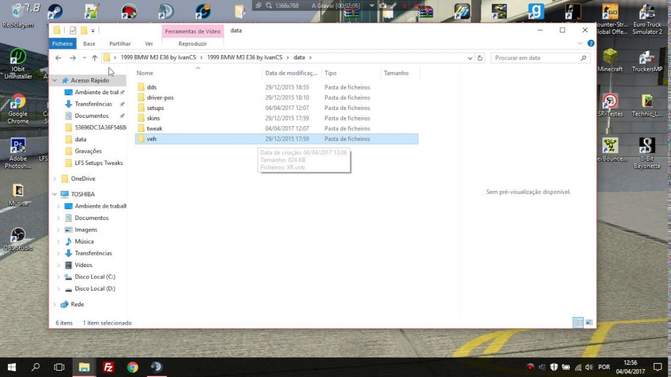Open Chrome from the taskbar
This screenshot has width=671, height=377.
(132, 367)
